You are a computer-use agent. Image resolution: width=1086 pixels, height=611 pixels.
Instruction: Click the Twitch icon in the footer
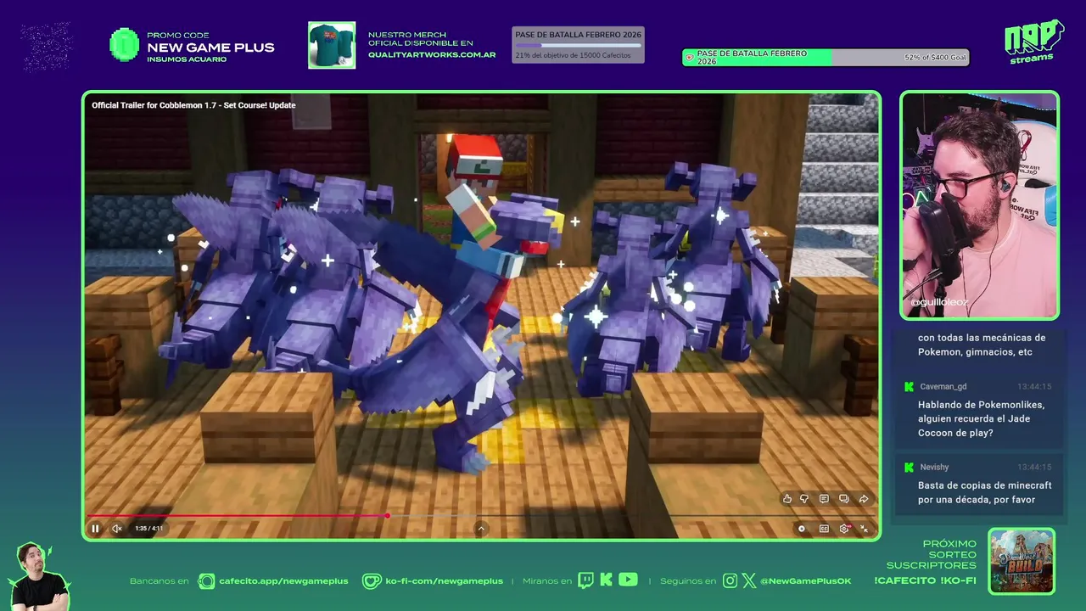pyautogui.click(x=585, y=580)
